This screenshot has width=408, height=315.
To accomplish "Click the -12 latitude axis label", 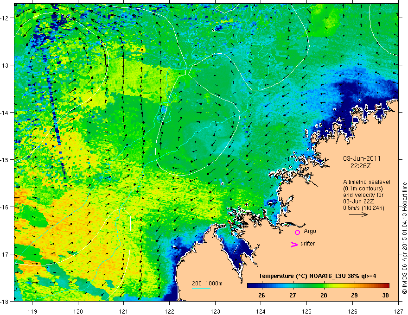I will click(x=5, y=18).
